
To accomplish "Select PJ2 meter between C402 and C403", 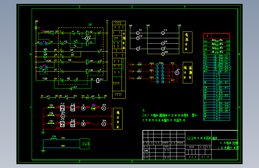I will (73, 124).
